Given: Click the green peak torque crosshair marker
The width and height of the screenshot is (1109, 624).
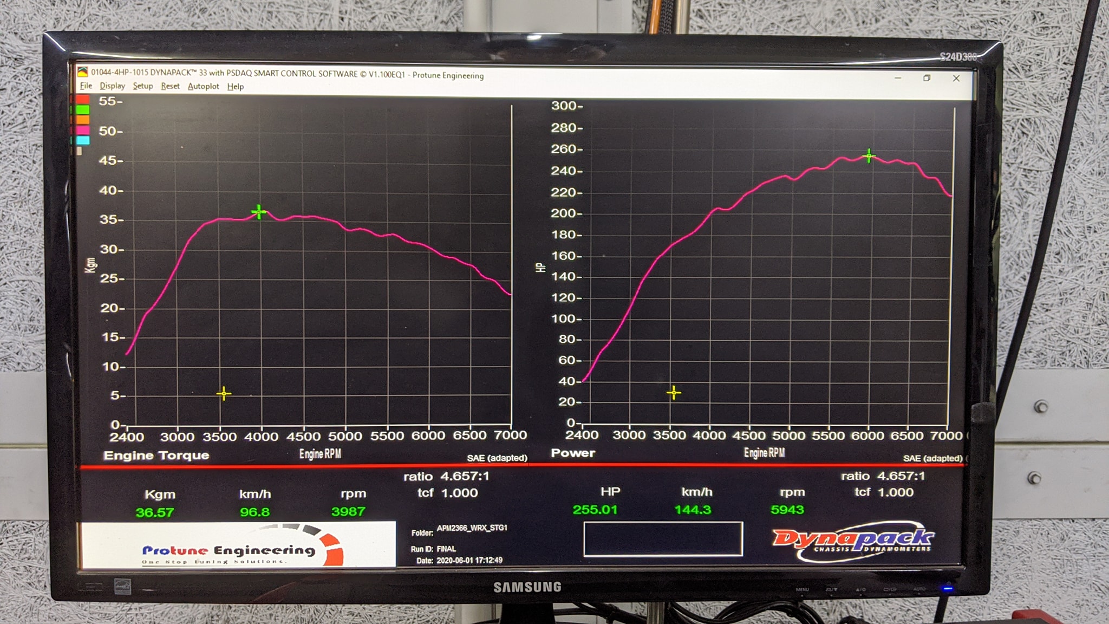Looking at the screenshot, I should click(x=259, y=212).
